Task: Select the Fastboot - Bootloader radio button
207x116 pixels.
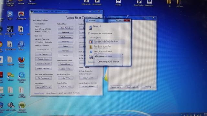Action: [x=36, y=42]
